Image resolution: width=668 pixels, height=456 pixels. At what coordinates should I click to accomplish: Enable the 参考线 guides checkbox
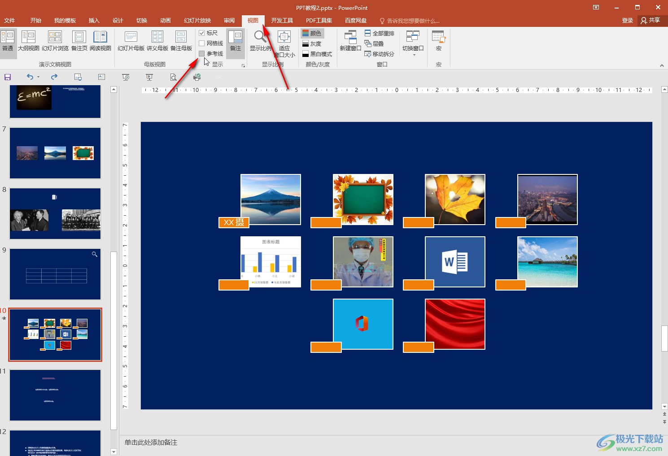[202, 54]
